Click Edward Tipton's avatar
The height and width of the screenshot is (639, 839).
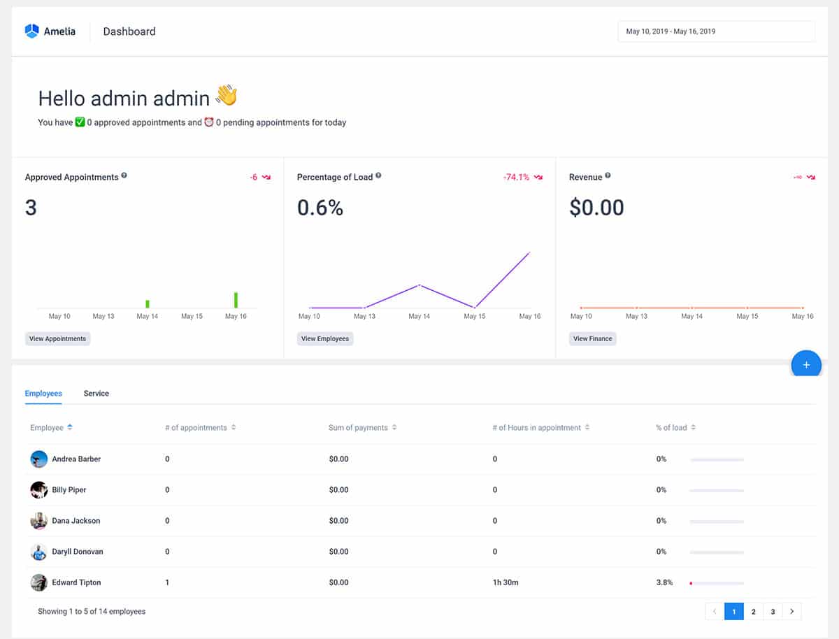pos(39,582)
